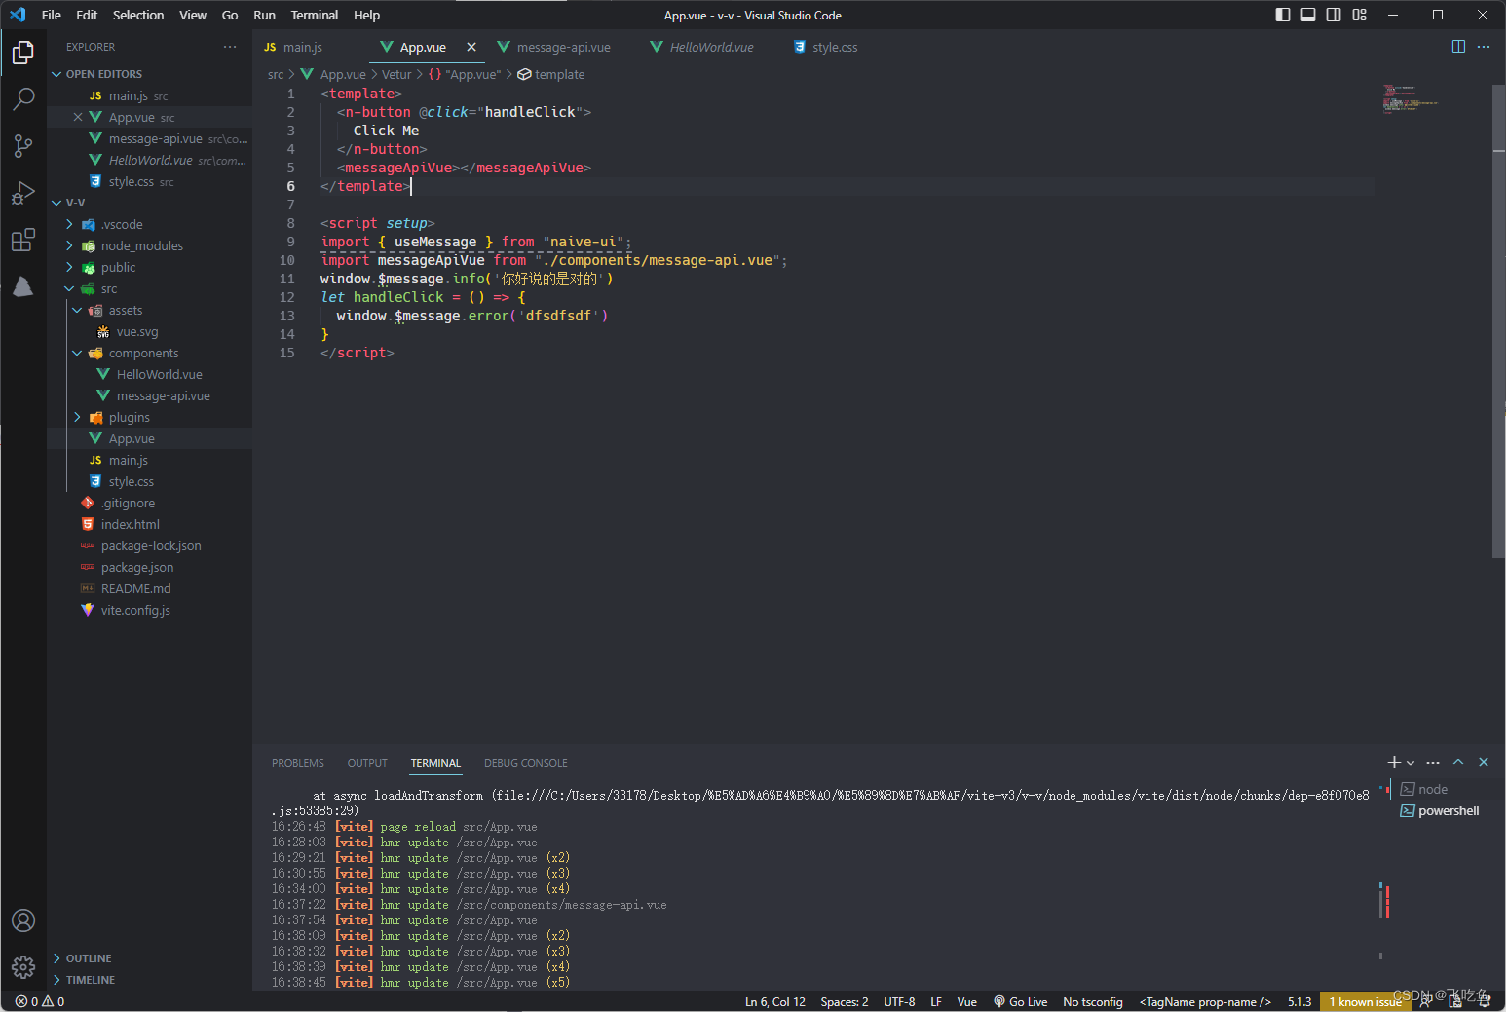The image size is (1506, 1012).
Task: Open the Help menu
Action: pos(366,15)
